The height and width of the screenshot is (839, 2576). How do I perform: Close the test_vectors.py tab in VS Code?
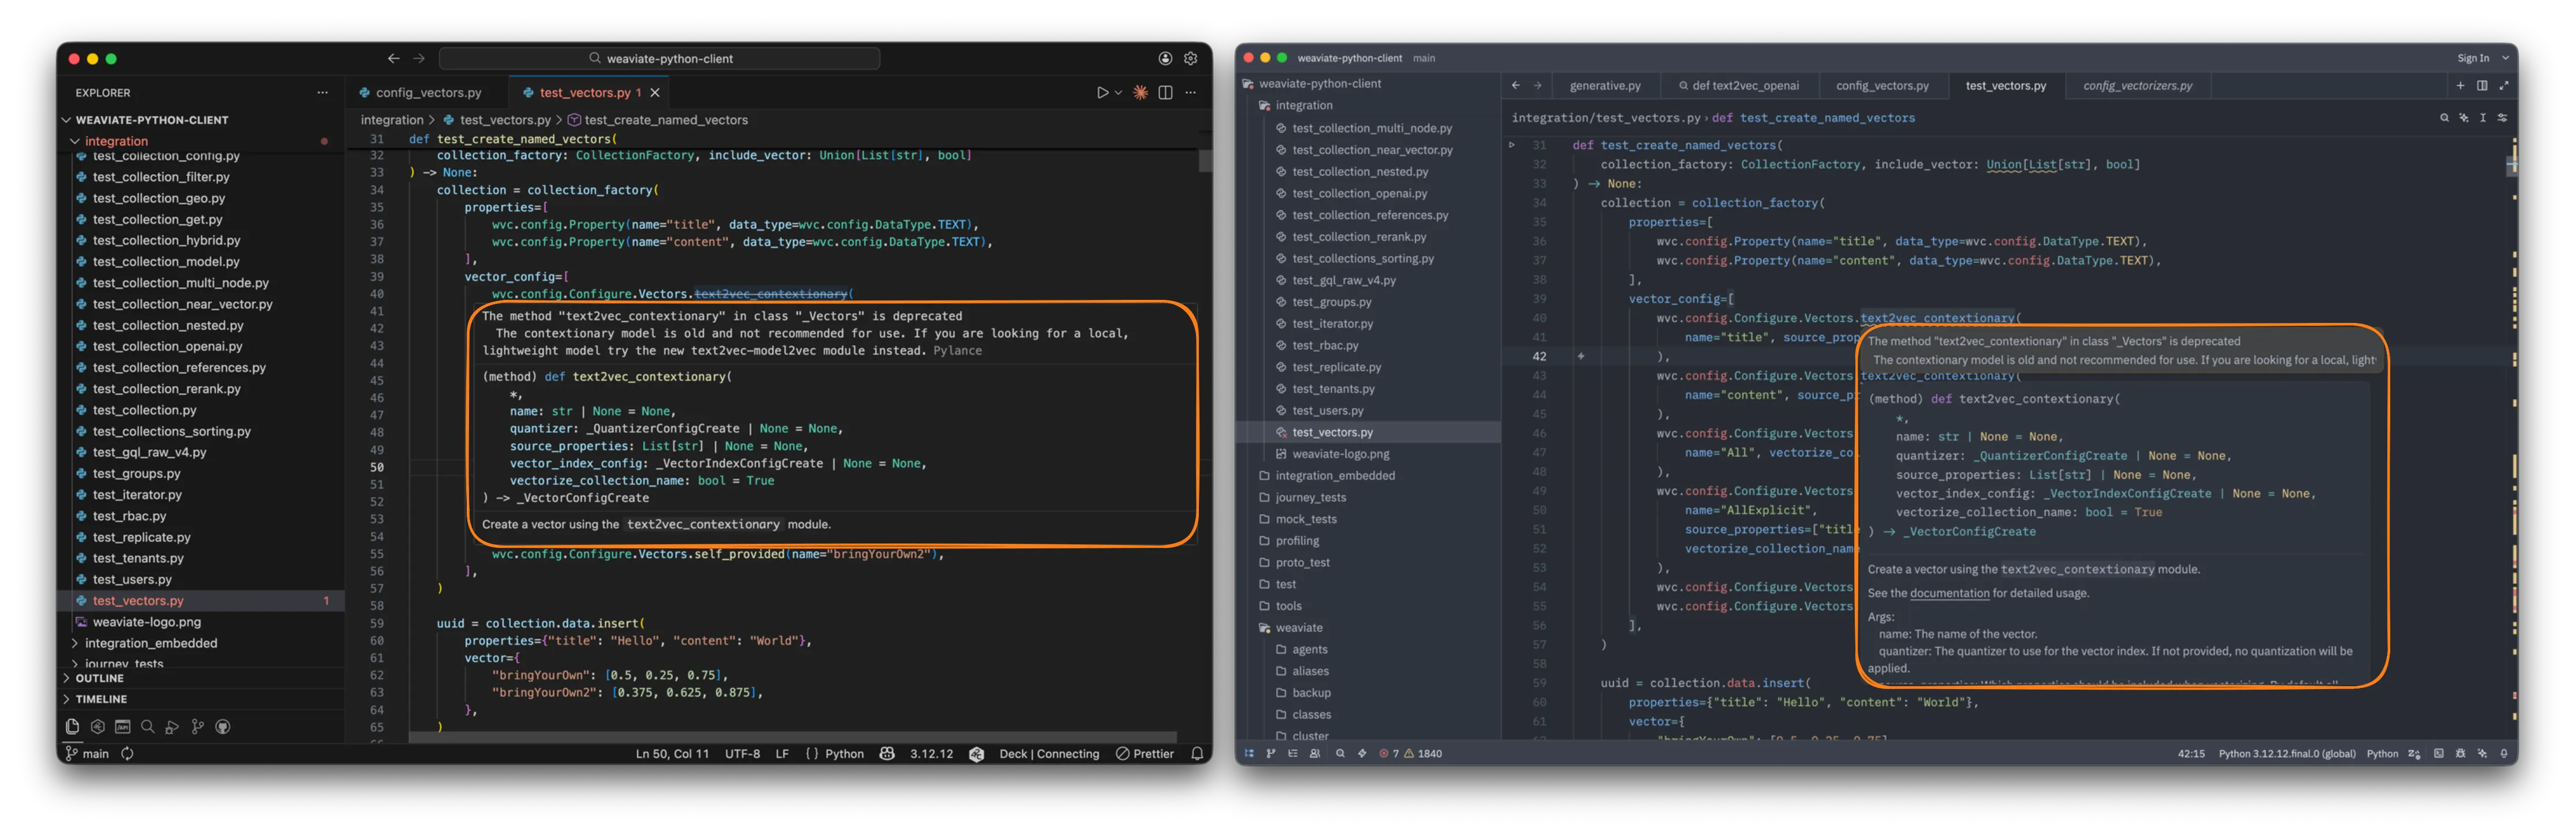point(655,93)
